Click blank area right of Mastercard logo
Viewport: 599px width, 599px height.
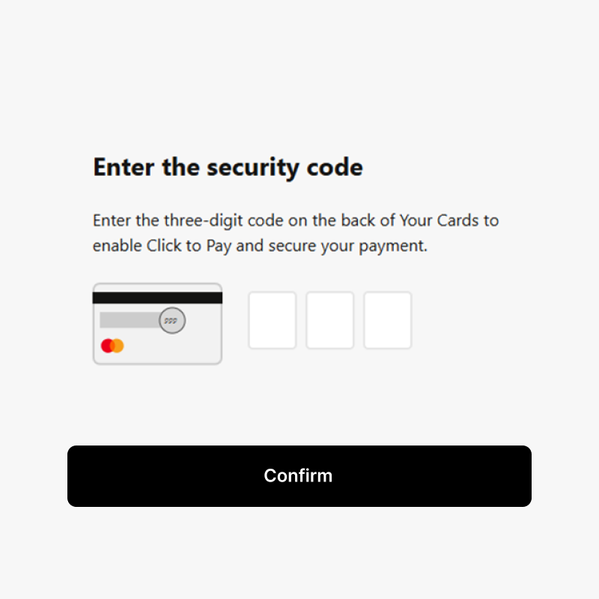pyautogui.click(x=172, y=347)
